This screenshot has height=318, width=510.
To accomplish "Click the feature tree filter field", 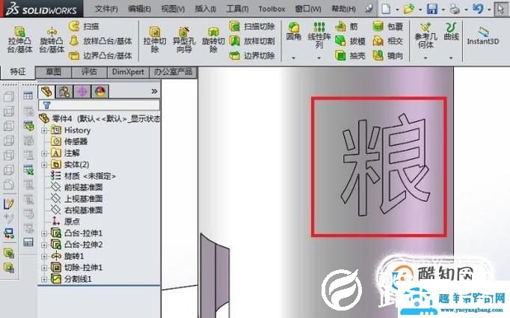I will [99, 106].
